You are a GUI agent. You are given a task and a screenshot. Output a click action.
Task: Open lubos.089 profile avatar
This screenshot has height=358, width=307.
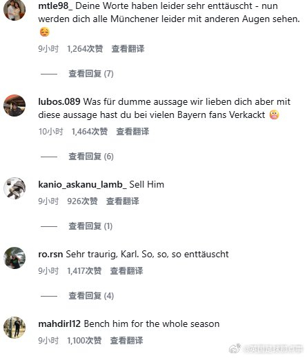(14, 106)
